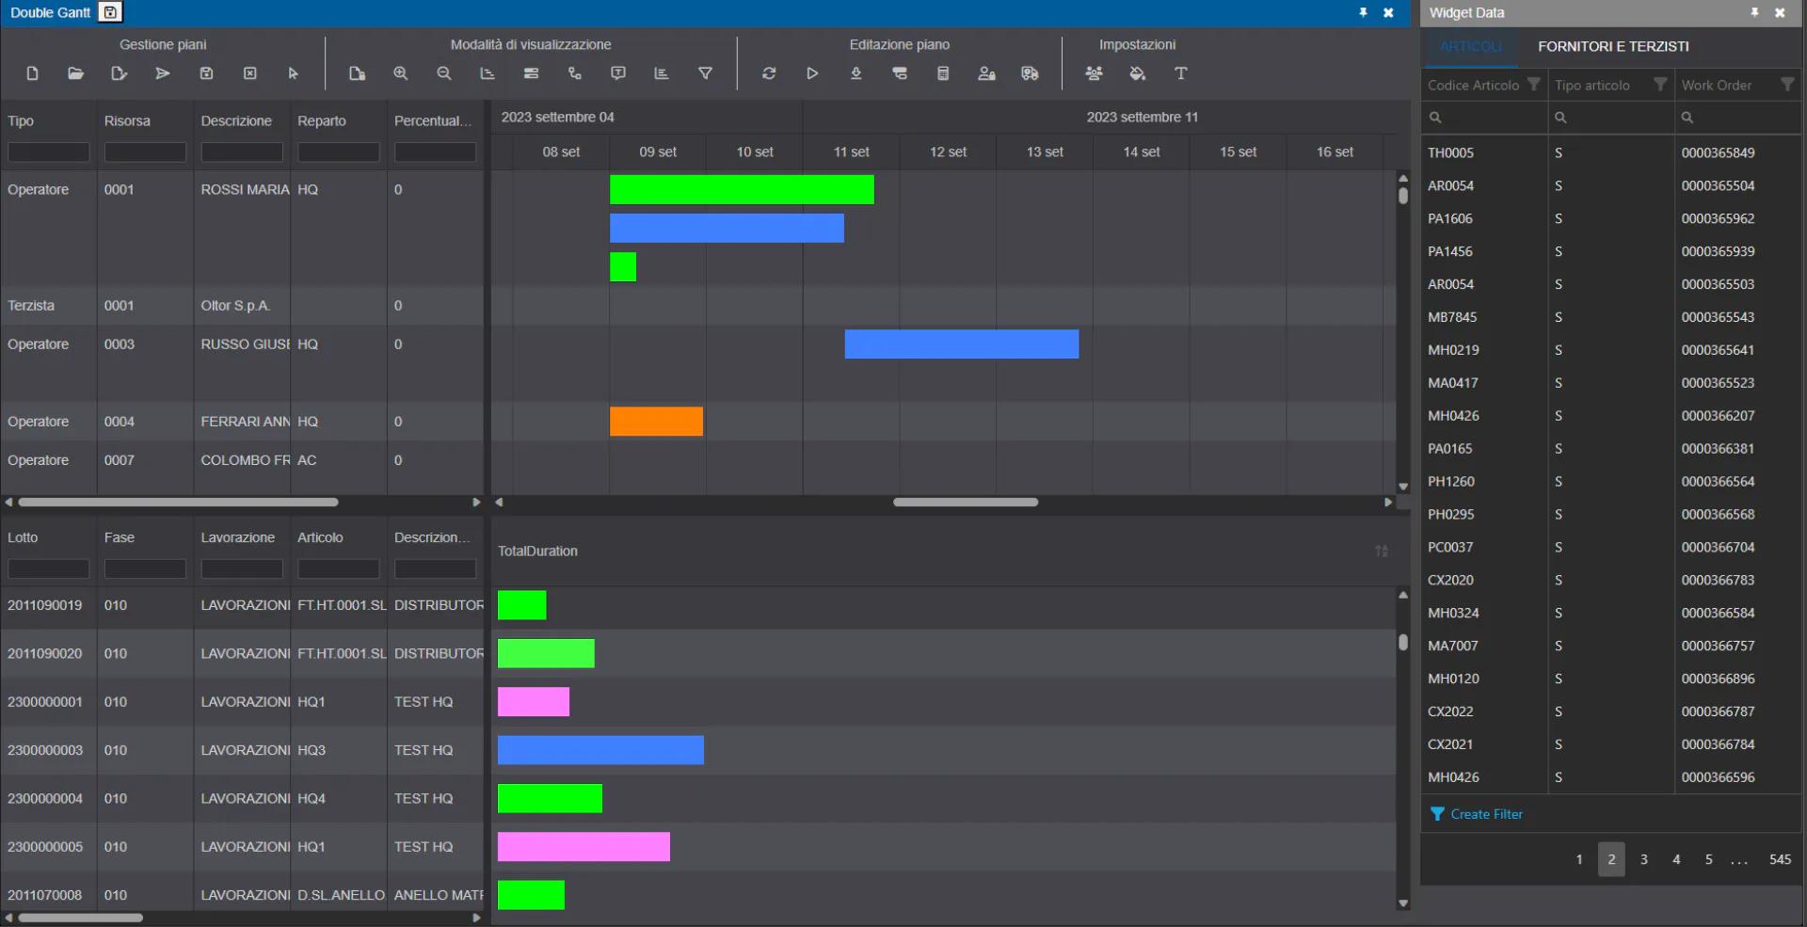Click the Gantt chart view icon
Screen dimensions: 1807x927
488,73
